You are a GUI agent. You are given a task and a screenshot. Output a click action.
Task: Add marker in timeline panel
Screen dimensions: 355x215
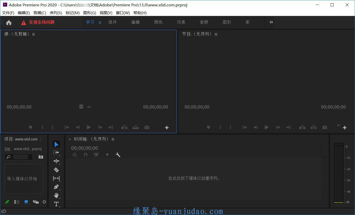click(x=107, y=154)
